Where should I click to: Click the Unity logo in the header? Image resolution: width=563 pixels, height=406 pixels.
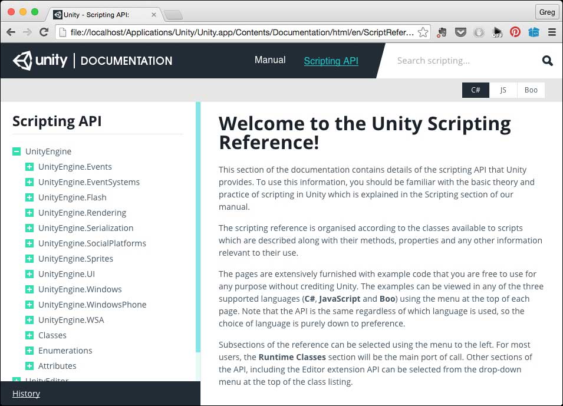pyautogui.click(x=40, y=60)
